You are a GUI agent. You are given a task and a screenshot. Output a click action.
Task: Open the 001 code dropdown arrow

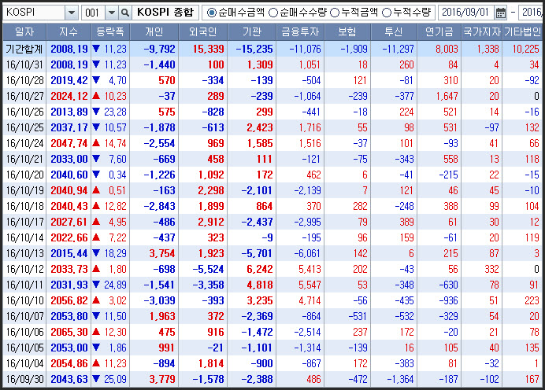pos(112,13)
